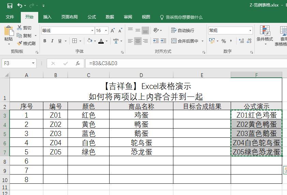
Task: Click Select All corner triangle
Action: [x=6, y=75]
